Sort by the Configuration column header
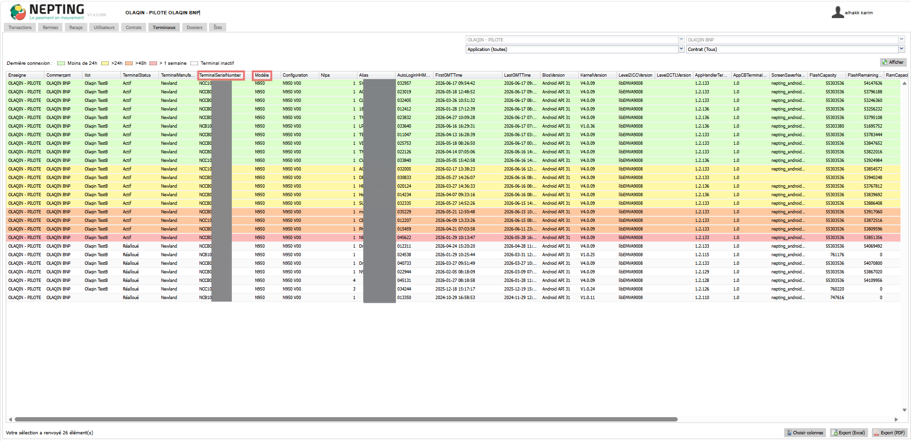911x441 pixels. (300, 75)
